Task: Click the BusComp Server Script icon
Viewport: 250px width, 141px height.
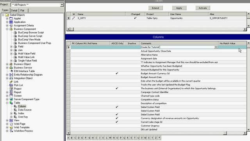Action: click(15, 36)
